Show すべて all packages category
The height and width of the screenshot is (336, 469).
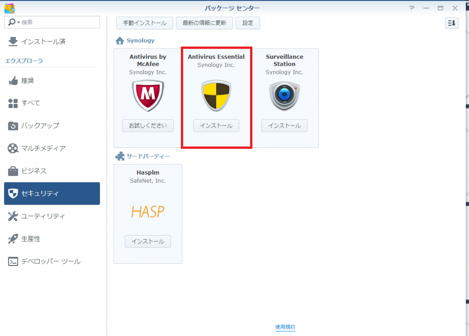52,103
